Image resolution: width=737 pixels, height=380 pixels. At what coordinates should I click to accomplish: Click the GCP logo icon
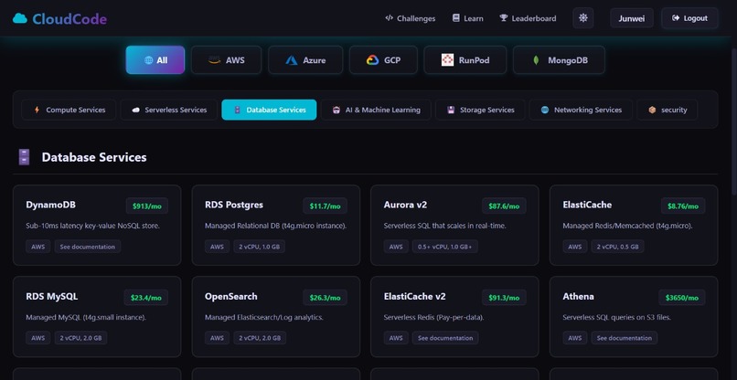pyautogui.click(x=372, y=60)
